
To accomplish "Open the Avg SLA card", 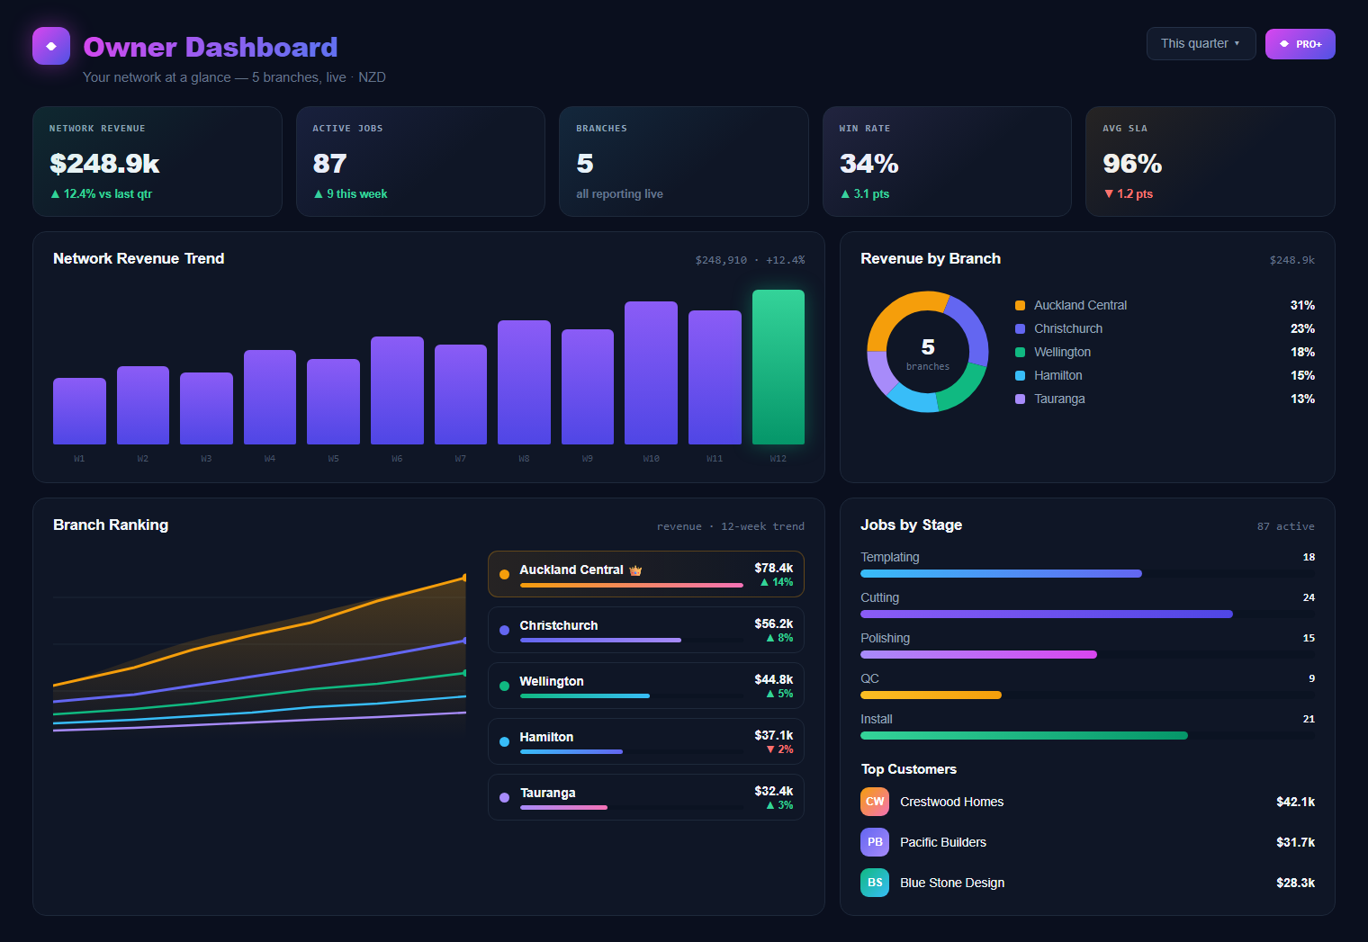I will pos(1210,161).
